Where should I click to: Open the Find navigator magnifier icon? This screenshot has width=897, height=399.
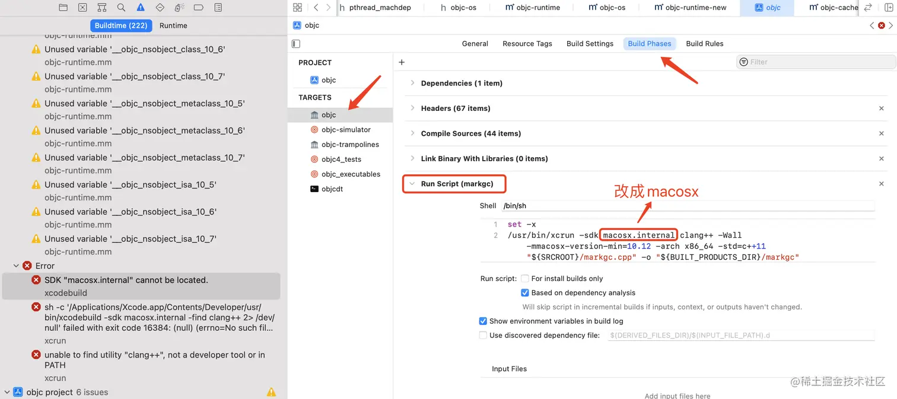pos(121,8)
